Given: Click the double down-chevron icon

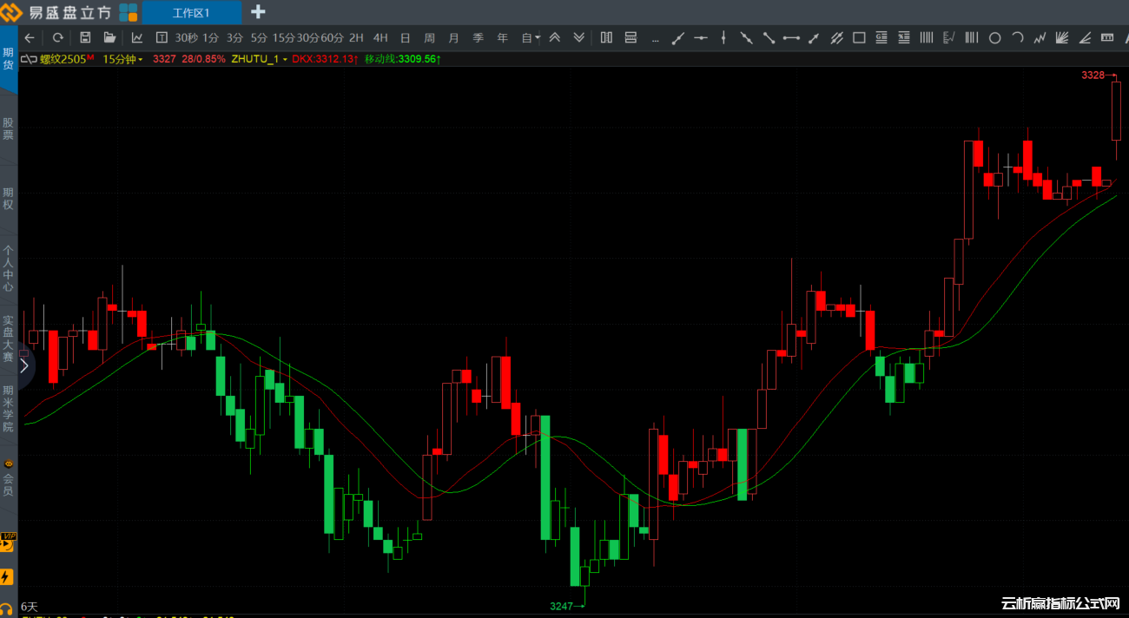Looking at the screenshot, I should coord(579,37).
